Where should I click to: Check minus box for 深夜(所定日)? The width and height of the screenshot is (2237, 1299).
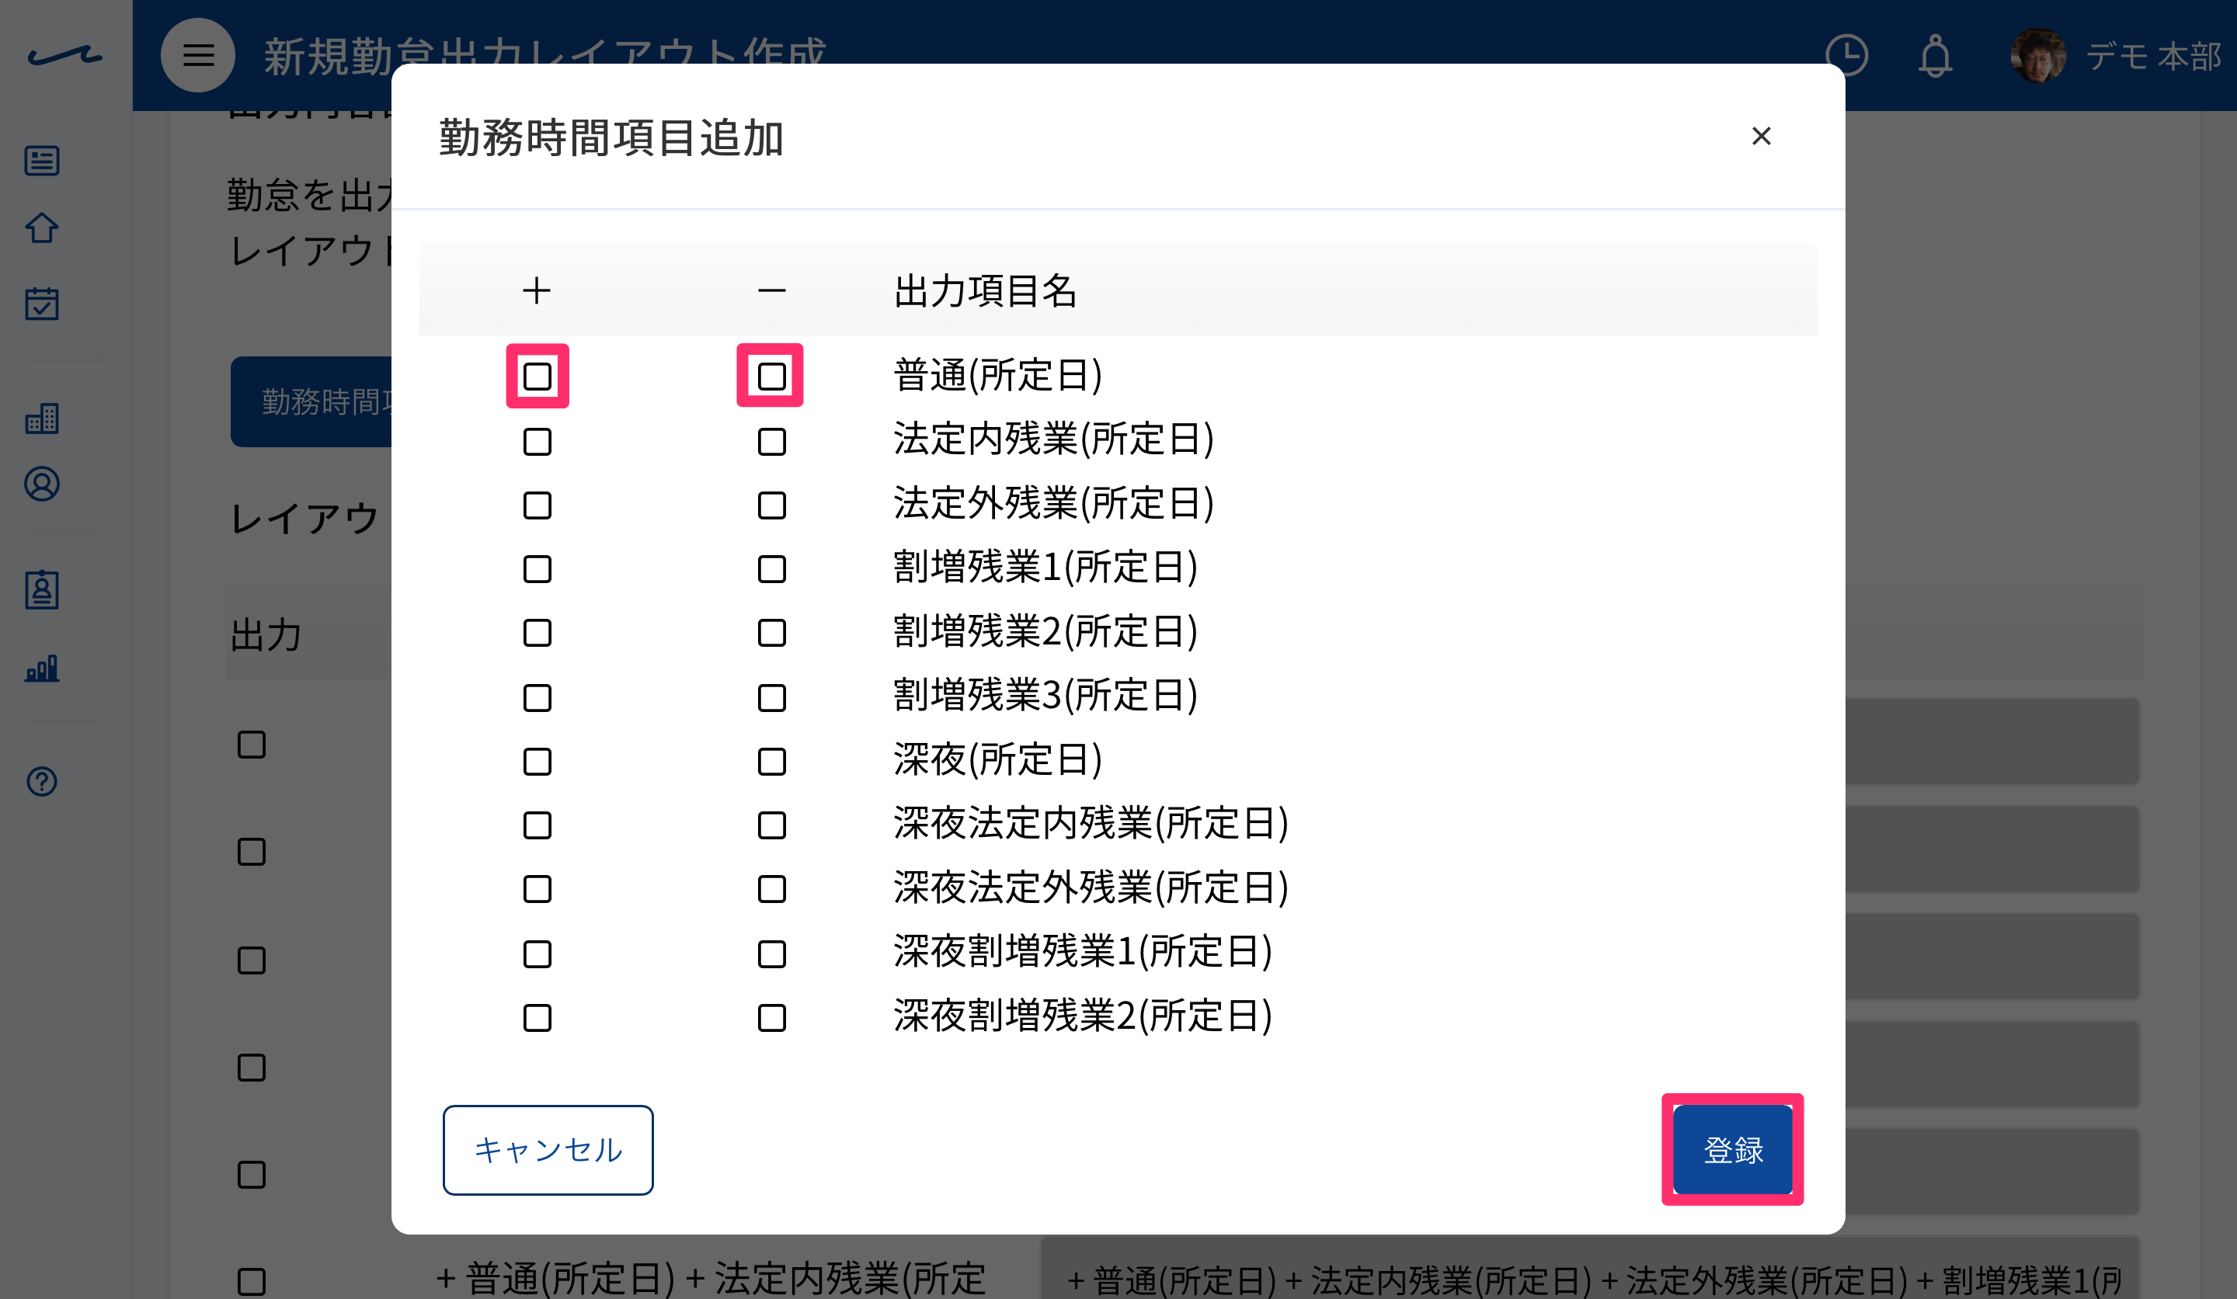(771, 761)
